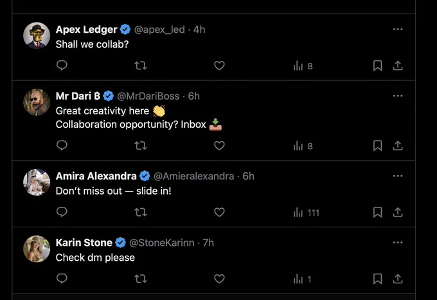Like the Mr Dari tweet
This screenshot has width=437, height=300.
coord(219,145)
